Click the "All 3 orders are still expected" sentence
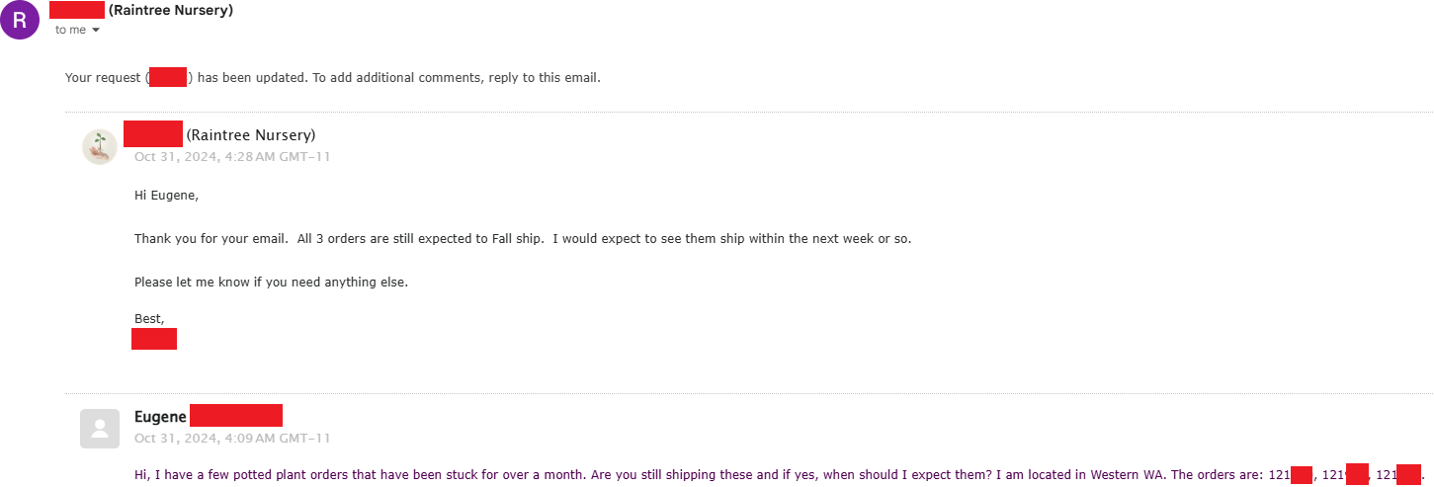 pos(523,239)
